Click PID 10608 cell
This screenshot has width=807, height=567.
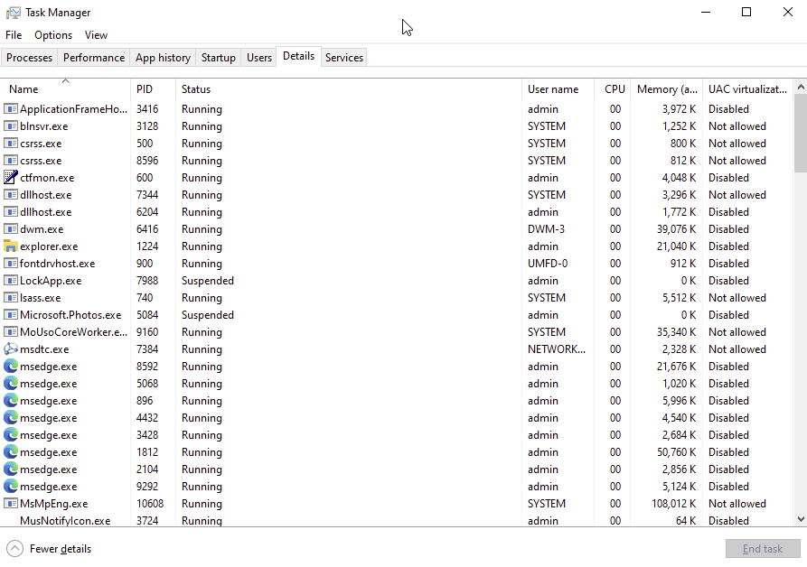click(150, 504)
